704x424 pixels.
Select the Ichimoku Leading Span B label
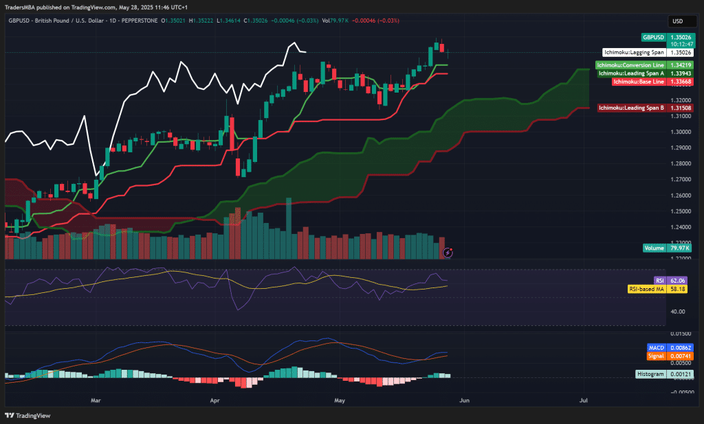(631, 108)
